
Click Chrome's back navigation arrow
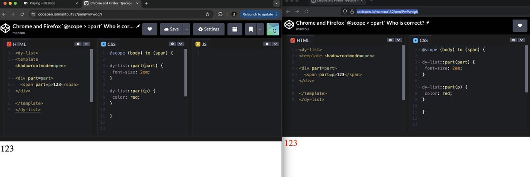[x=5, y=14]
